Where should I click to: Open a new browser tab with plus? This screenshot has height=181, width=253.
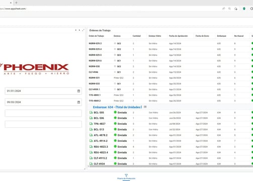[16, 3]
